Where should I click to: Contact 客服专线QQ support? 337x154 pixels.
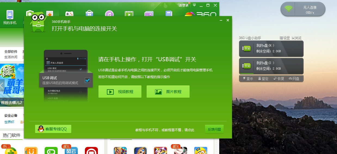pos(53,129)
